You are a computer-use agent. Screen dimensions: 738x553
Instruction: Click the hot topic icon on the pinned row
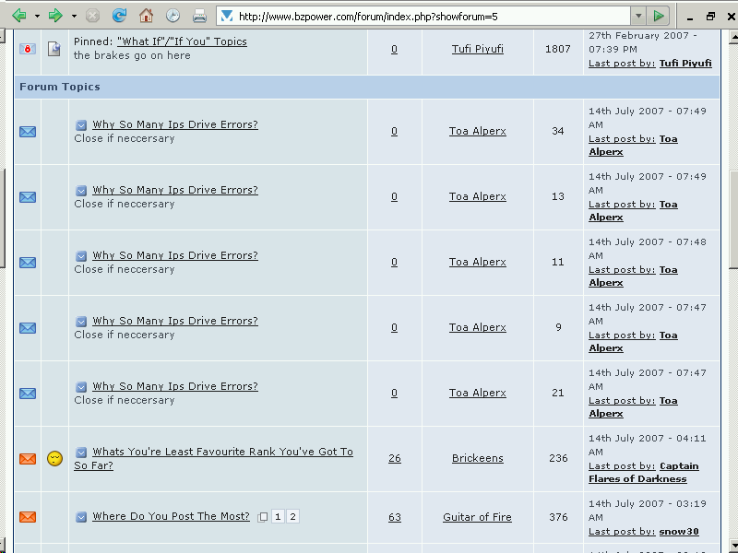coord(28,49)
